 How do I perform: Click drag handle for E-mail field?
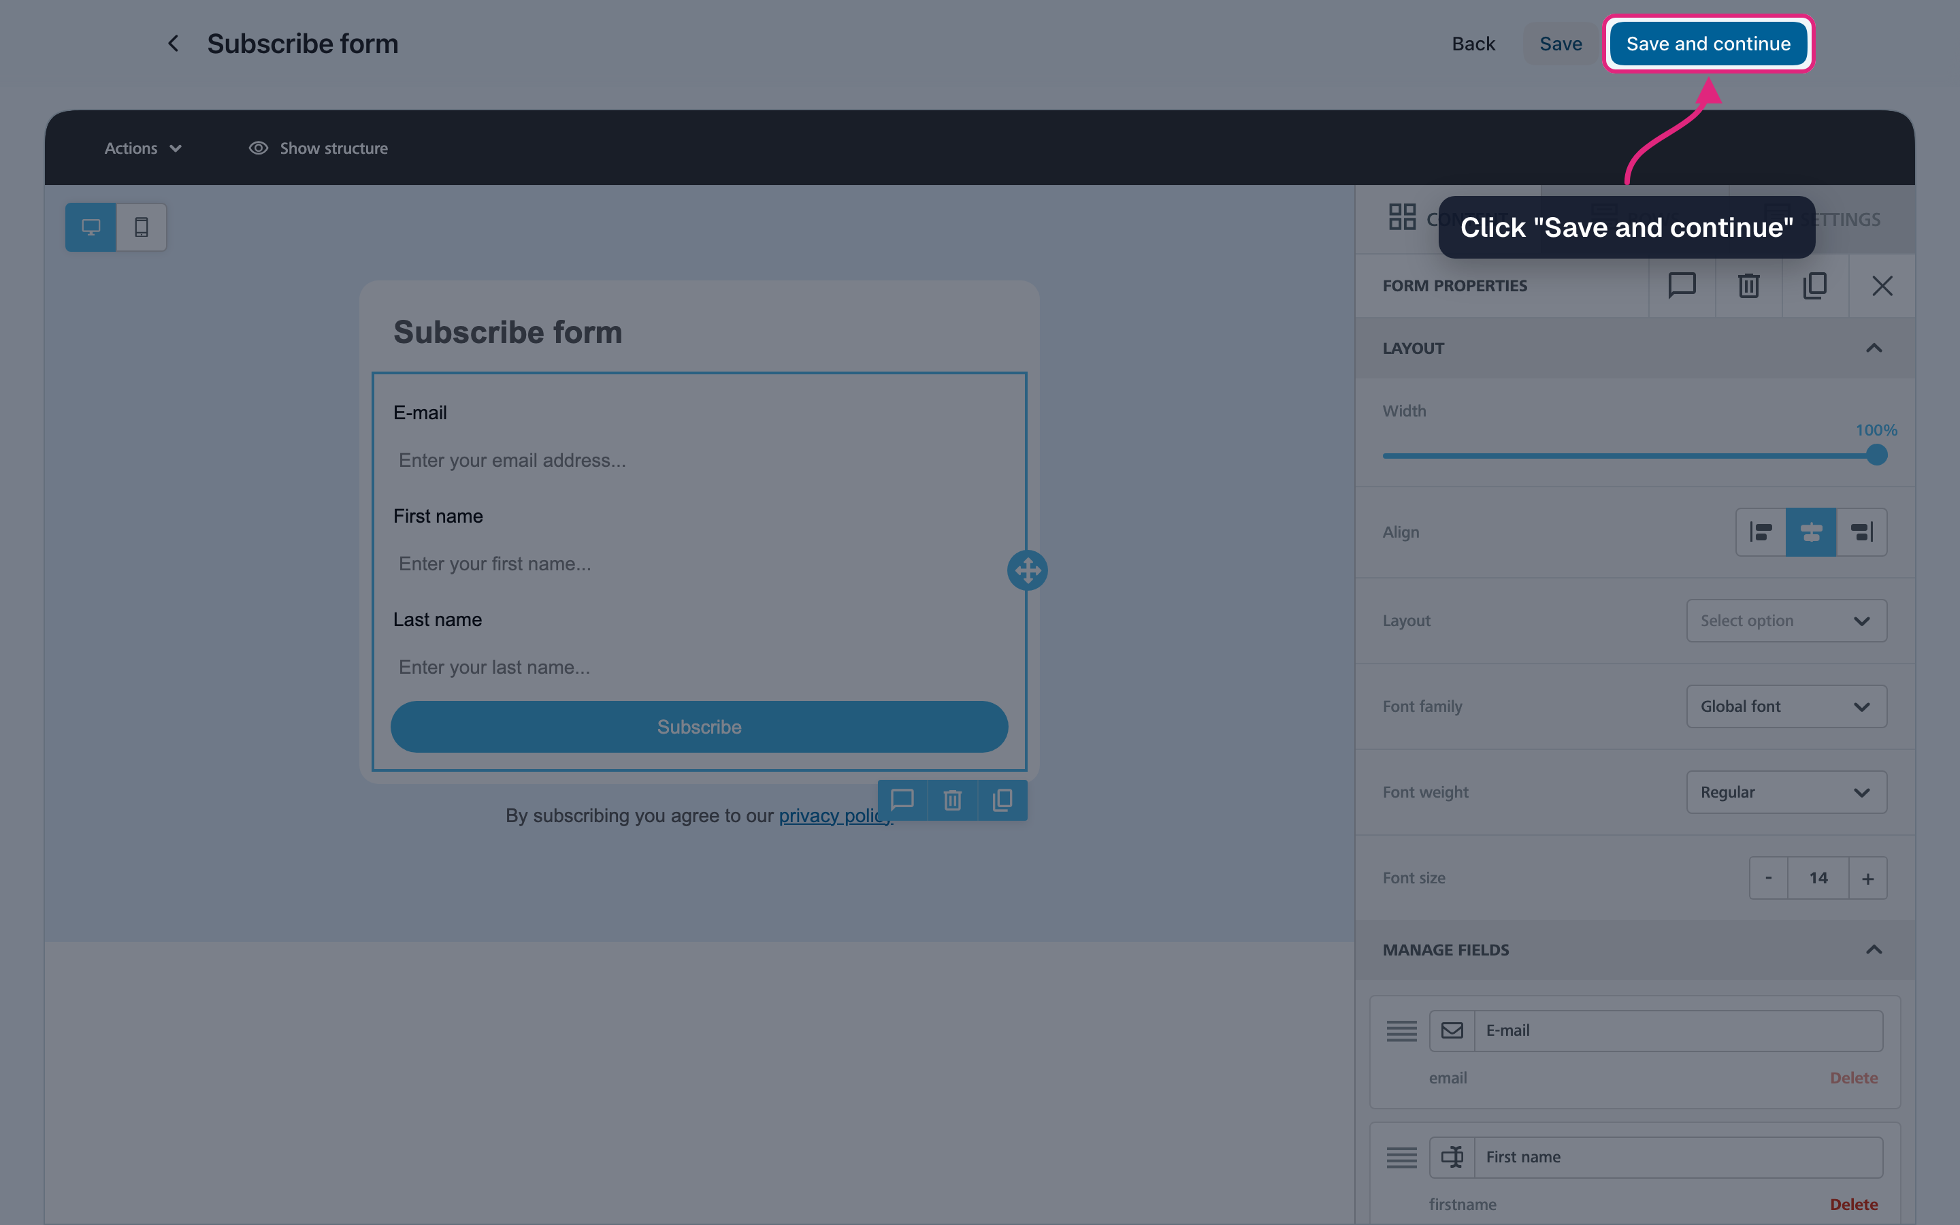pos(1401,1030)
